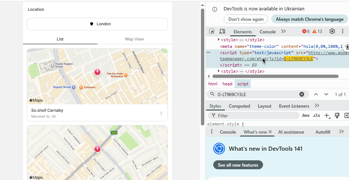This screenshot has width=349, height=180.
Task: Show more top DevTools tabs
Action: 284,32
